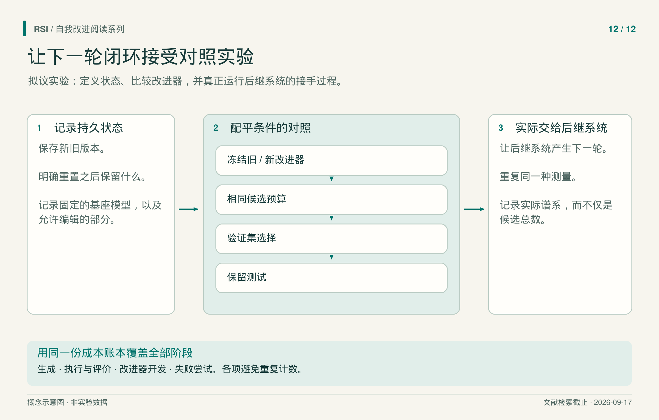This screenshot has width=659, height=420.
Task: Select the card heading 实际交给后继系统
Action: coord(561,128)
